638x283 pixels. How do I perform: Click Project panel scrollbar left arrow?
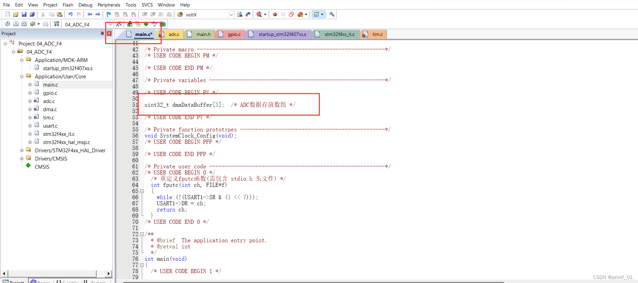(x=4, y=273)
